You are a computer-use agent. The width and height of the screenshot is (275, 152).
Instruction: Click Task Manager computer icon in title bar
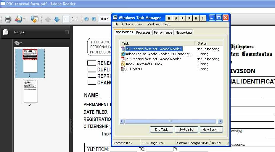(x=115, y=17)
